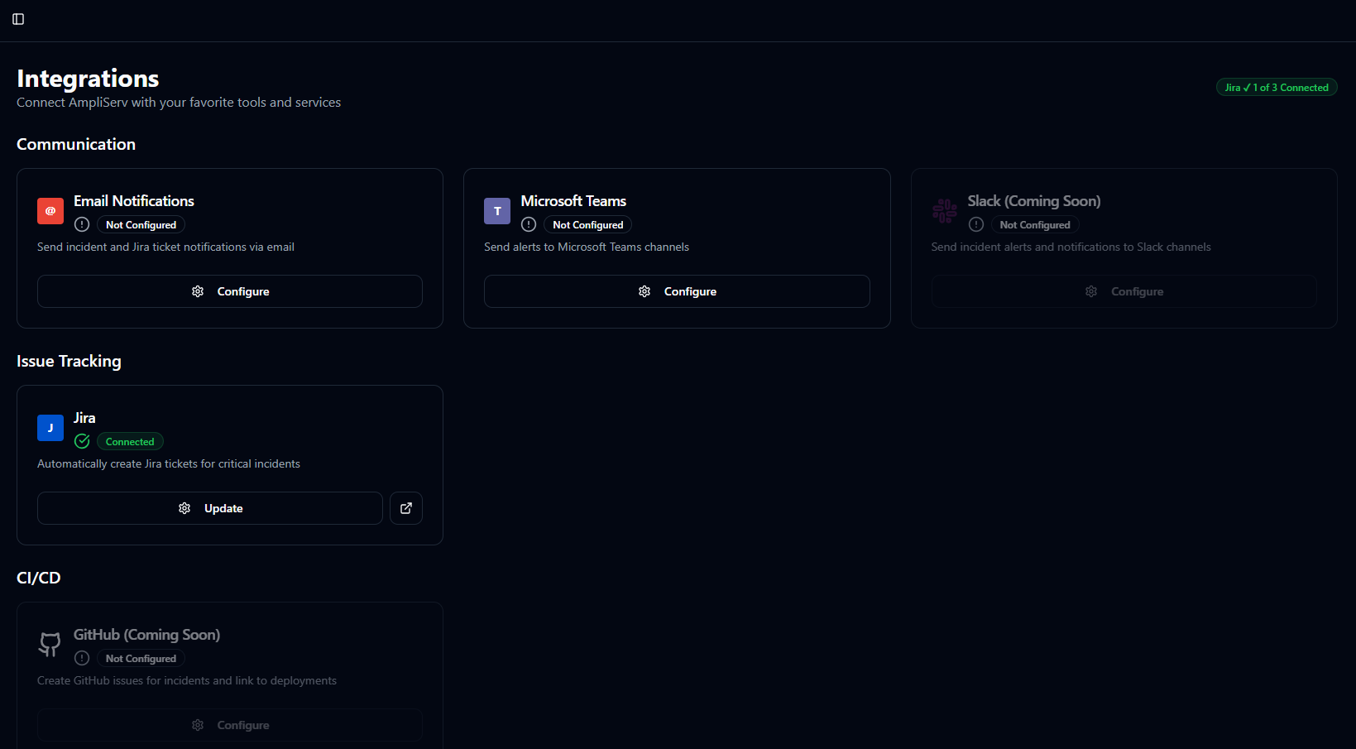
Task: Update the Jira integration
Action: (209, 507)
